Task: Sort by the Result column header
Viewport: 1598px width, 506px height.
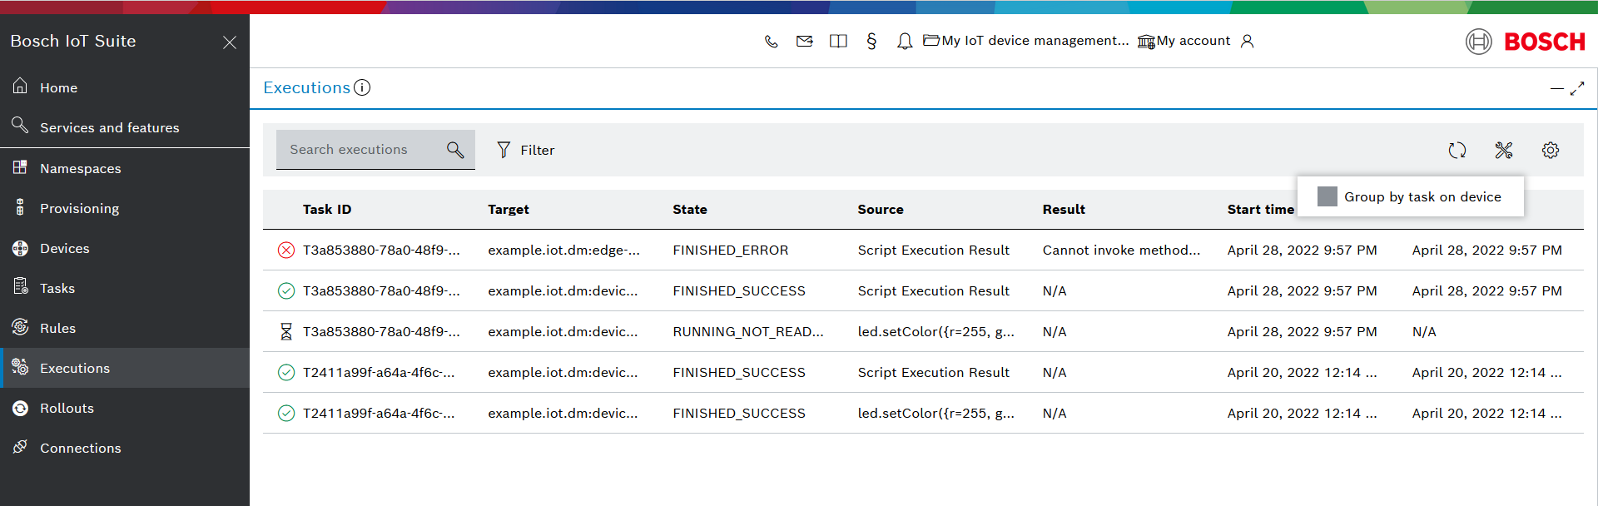Action: [x=1064, y=210]
